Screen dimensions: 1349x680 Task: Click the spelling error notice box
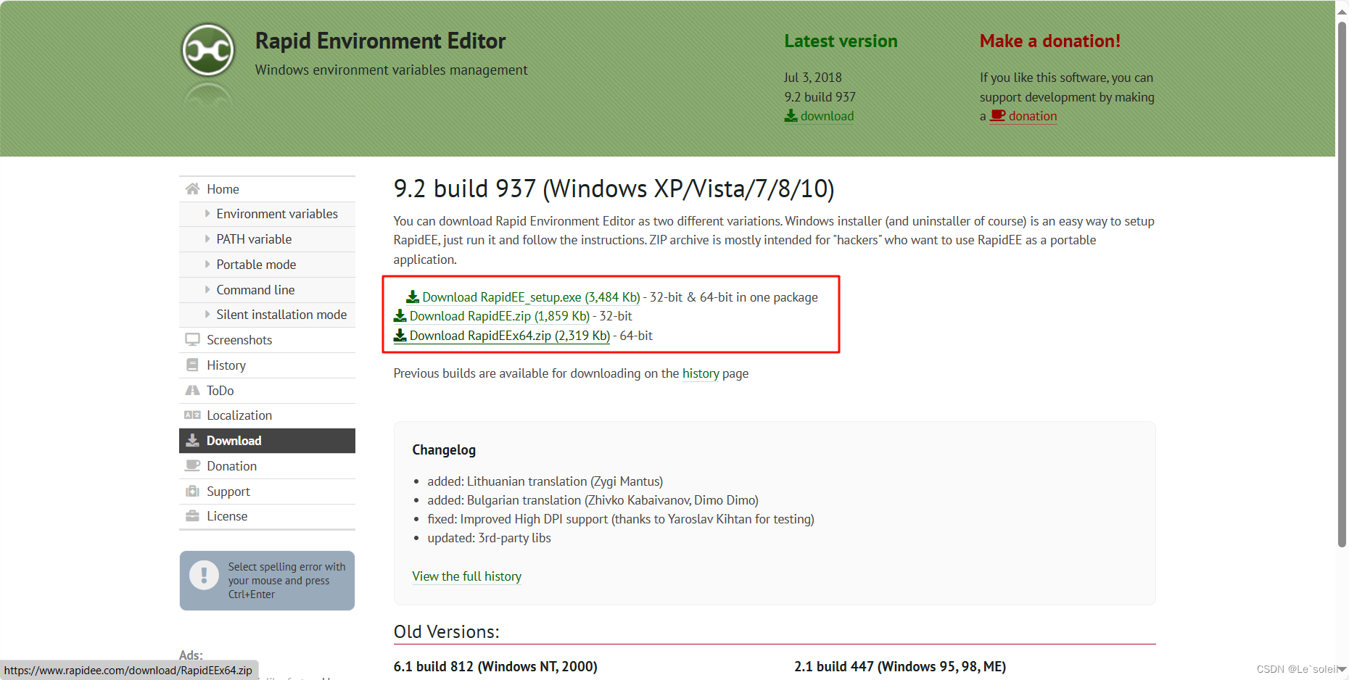click(267, 581)
